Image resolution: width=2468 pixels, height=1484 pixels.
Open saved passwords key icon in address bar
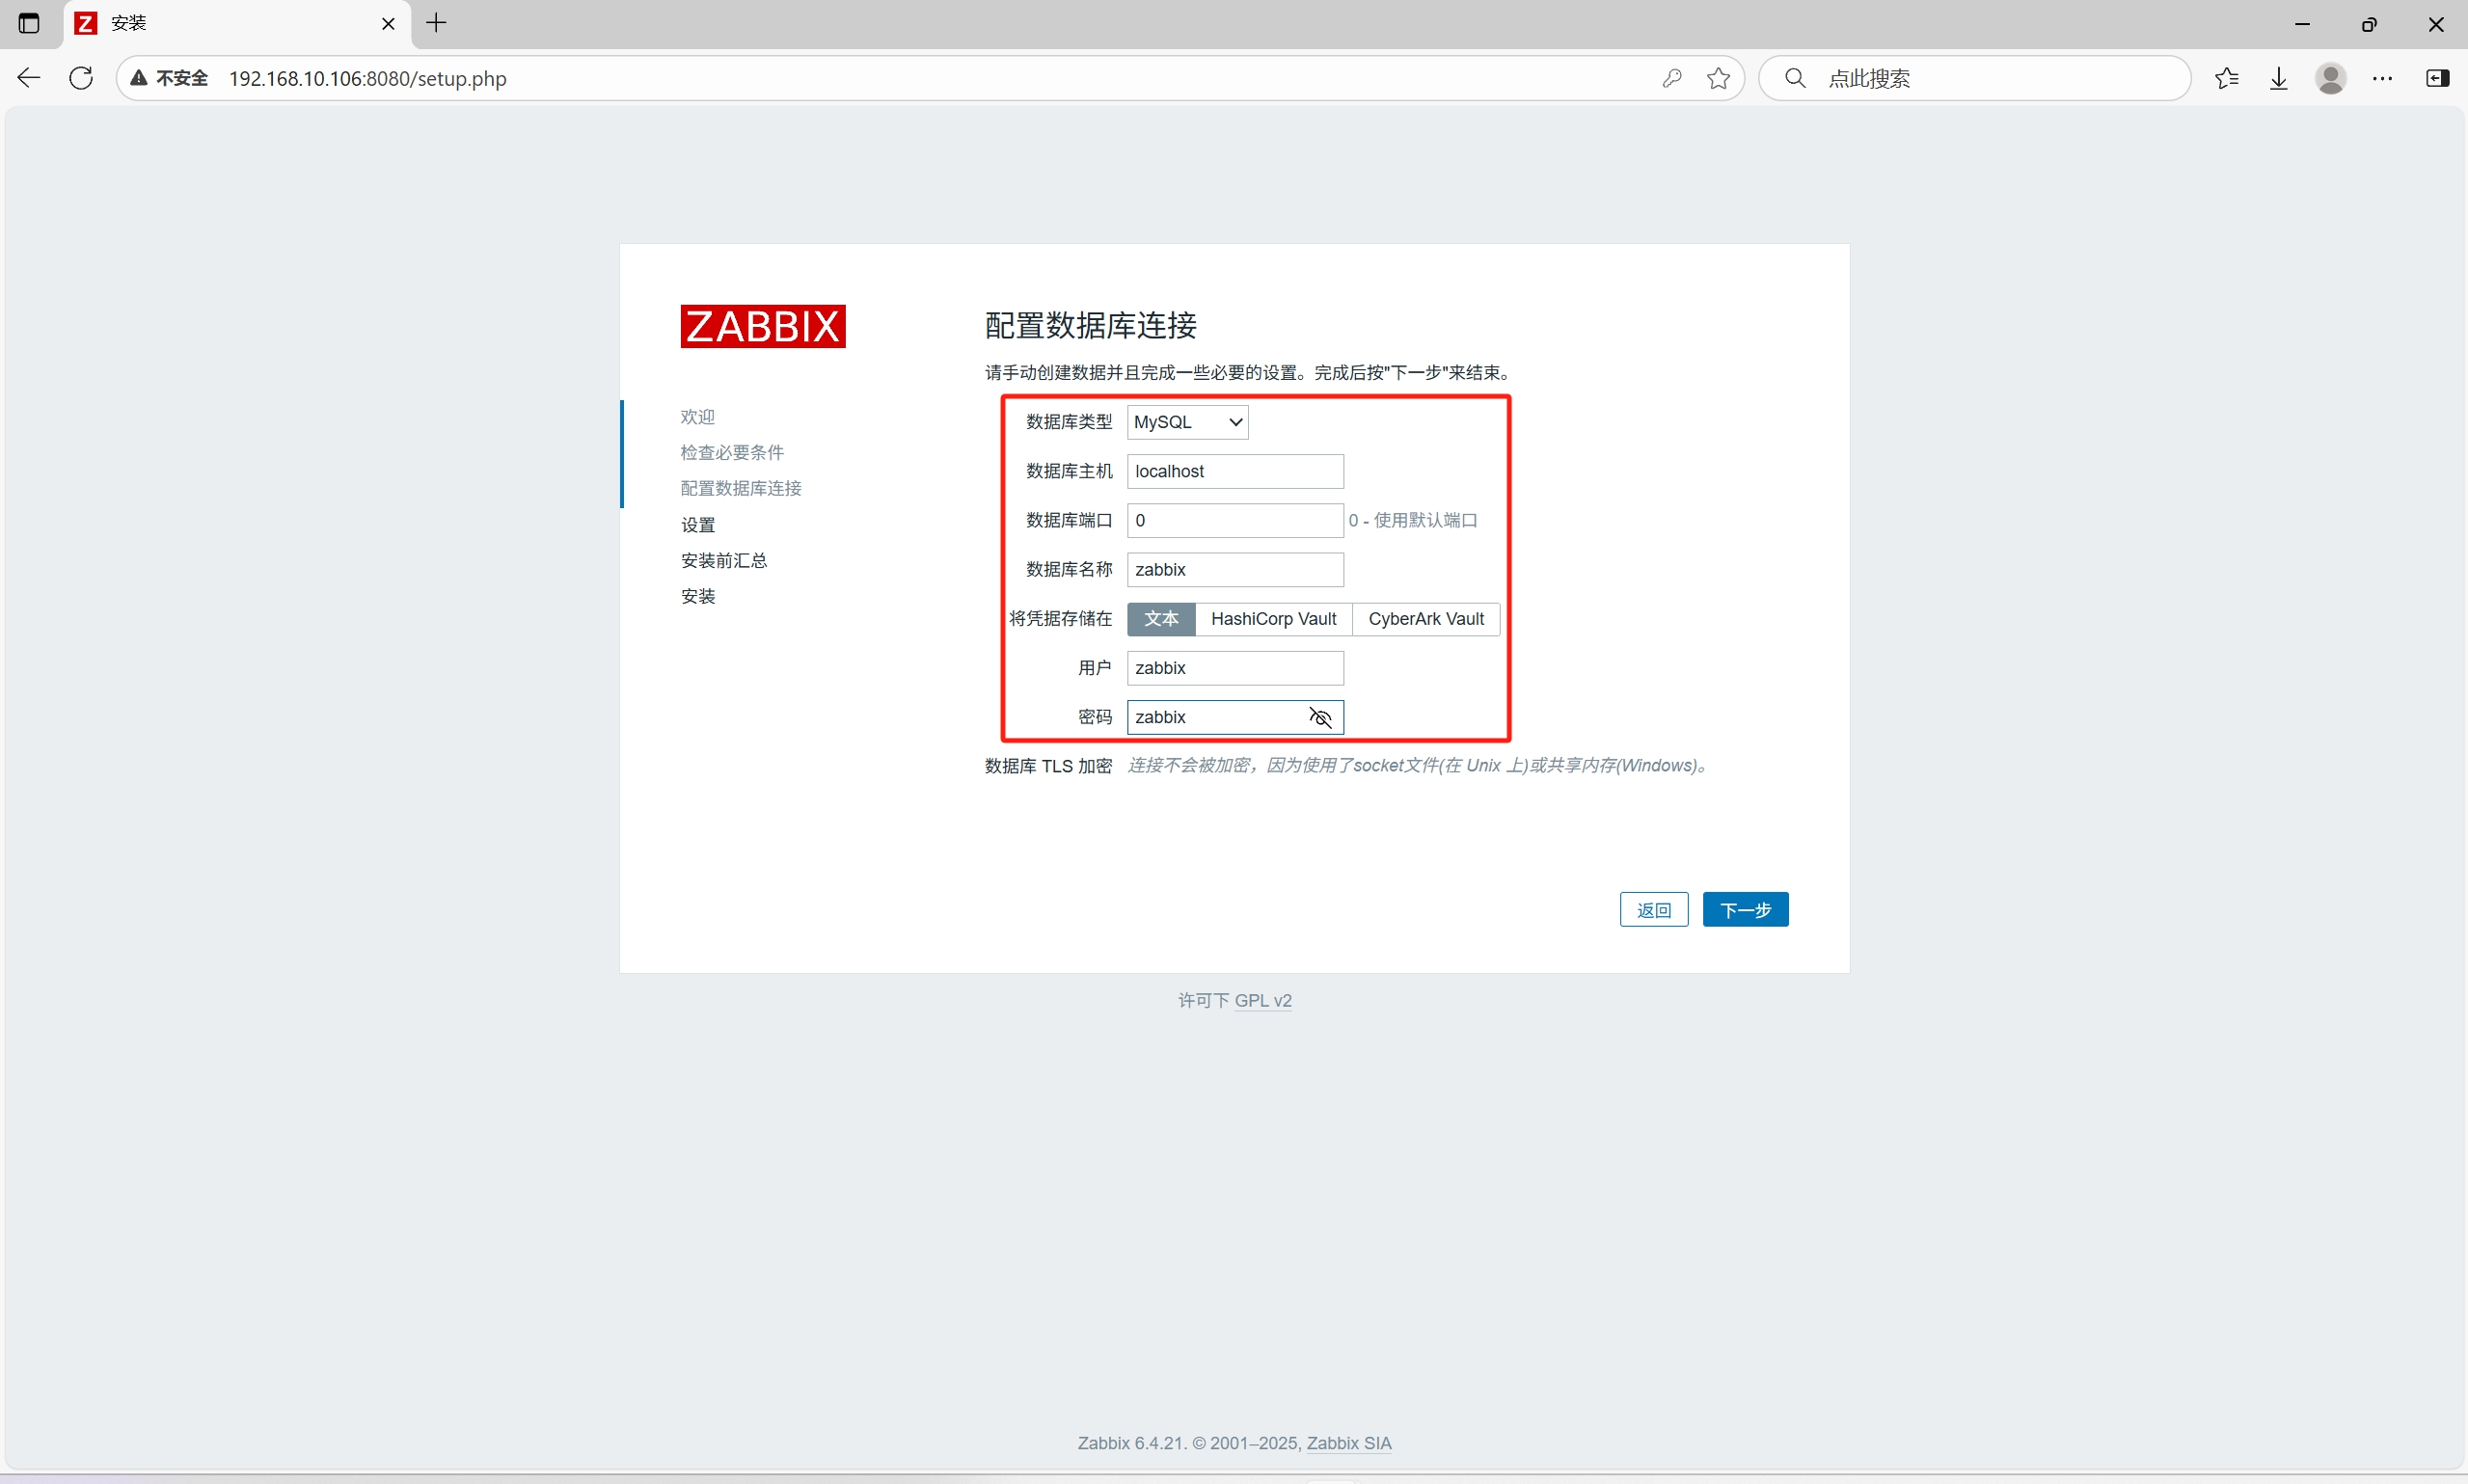pyautogui.click(x=1672, y=78)
